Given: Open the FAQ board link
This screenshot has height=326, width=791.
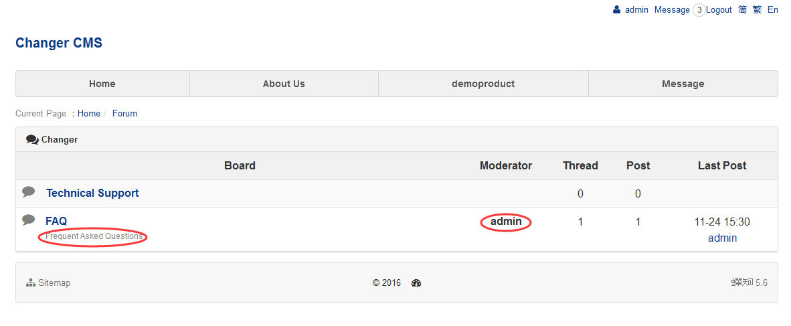Looking at the screenshot, I should tap(56, 221).
